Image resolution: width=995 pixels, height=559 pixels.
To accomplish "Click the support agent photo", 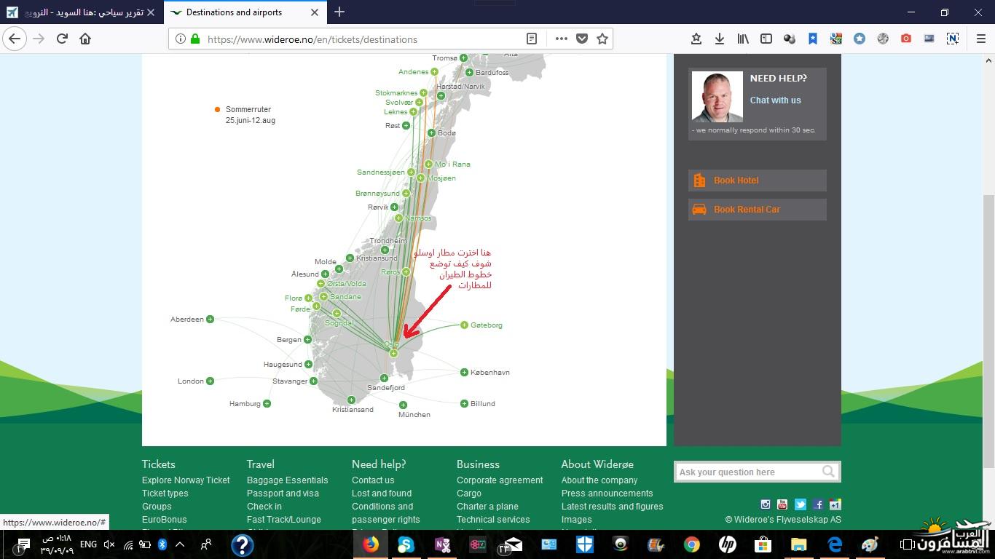I will [x=717, y=96].
